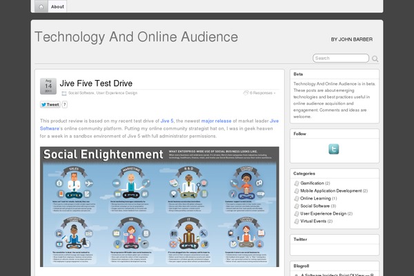Viewport: 414px width, 276px height.
Task: Open the Gamification category
Action: [x=312, y=183]
